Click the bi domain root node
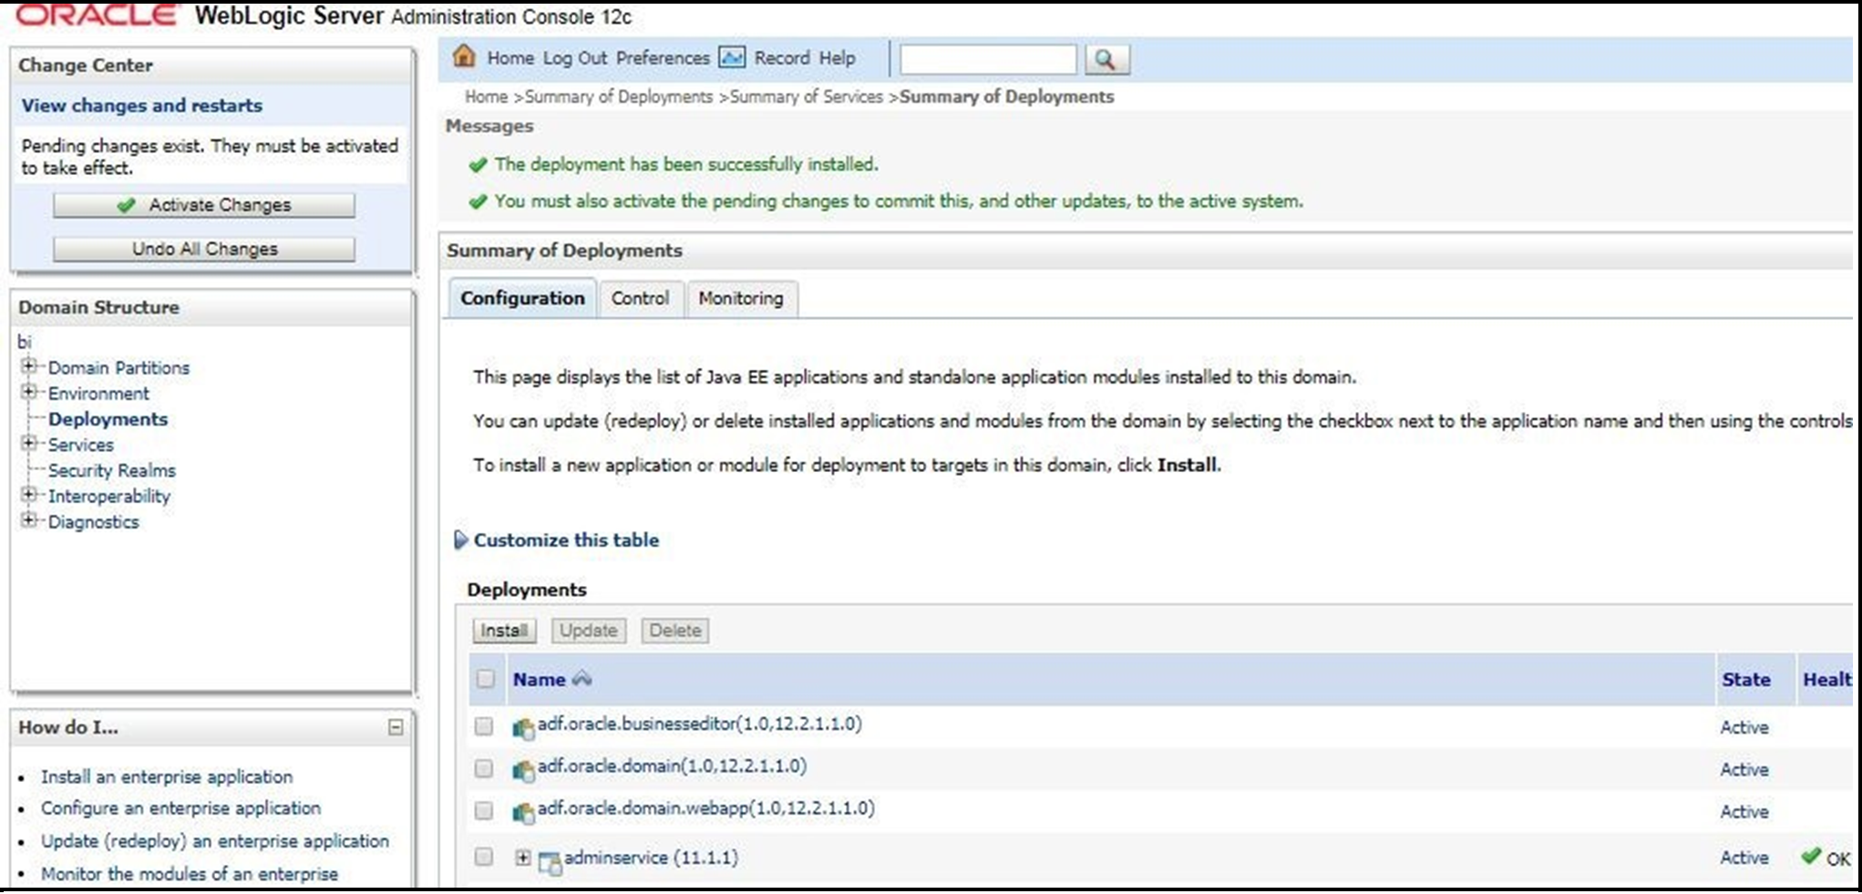 [x=25, y=342]
